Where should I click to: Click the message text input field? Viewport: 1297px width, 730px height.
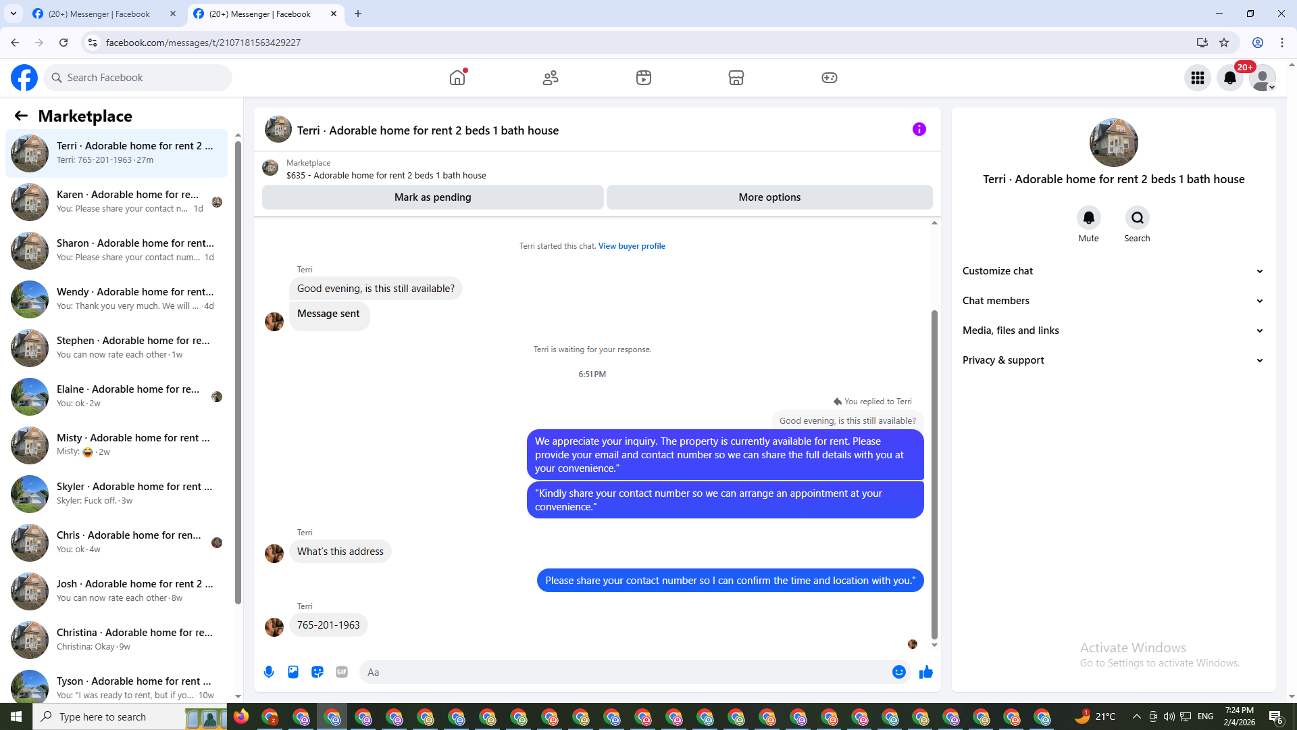coord(625,672)
